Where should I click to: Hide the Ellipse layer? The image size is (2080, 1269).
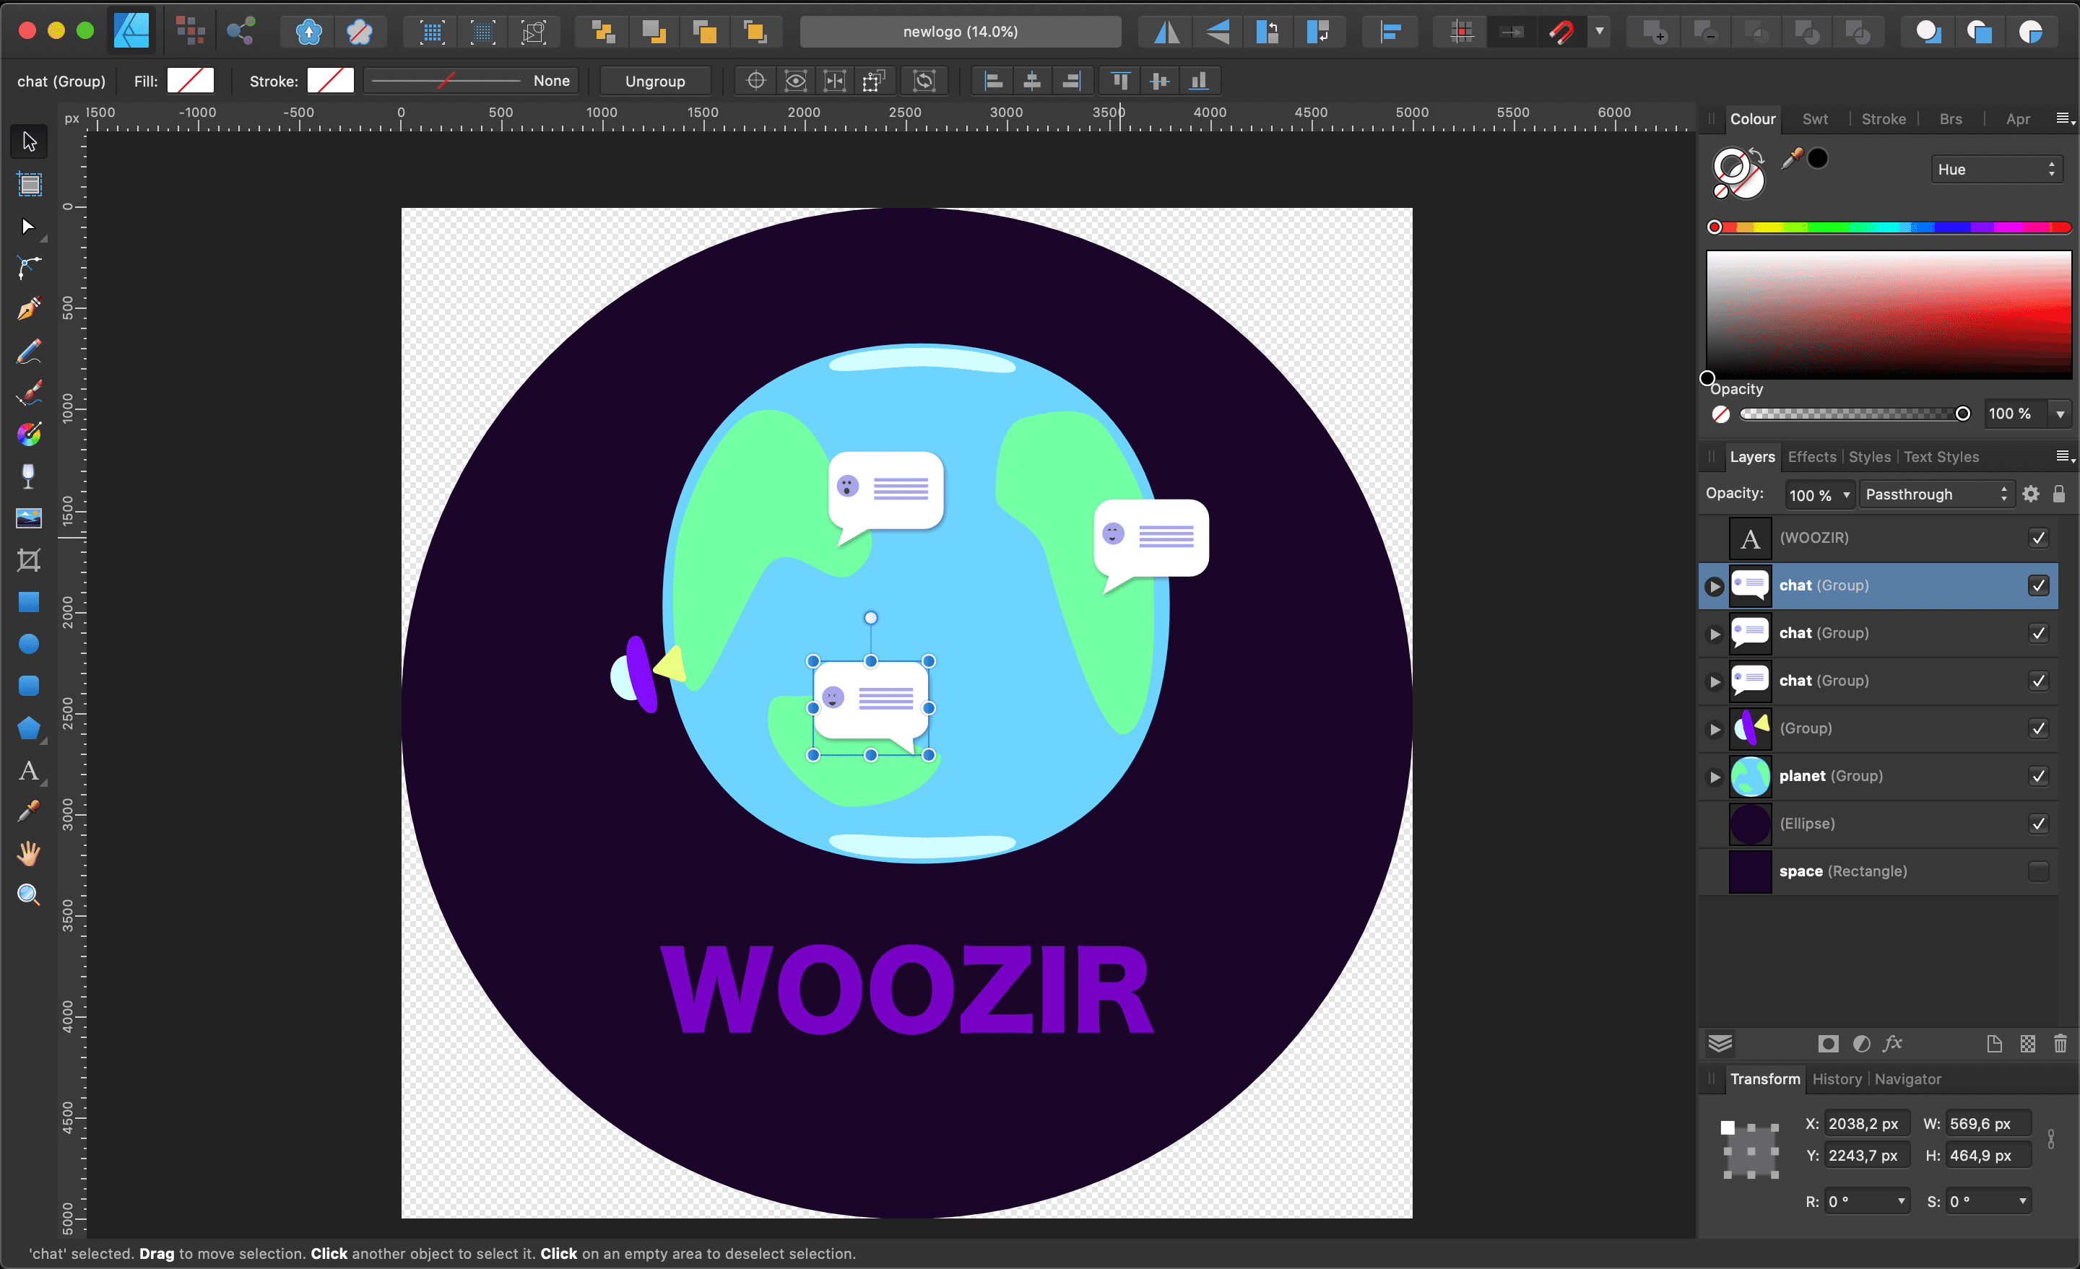[2038, 824]
